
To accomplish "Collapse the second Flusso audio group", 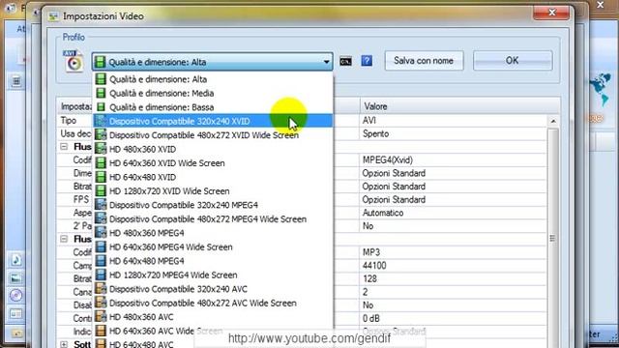I will [x=64, y=239].
